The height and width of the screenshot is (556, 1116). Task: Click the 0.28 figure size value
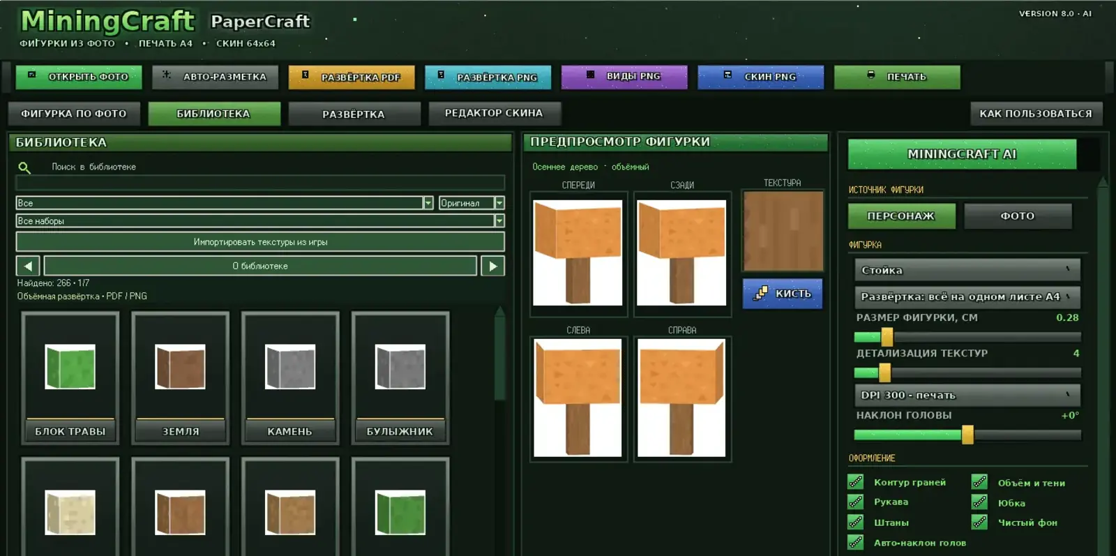point(1067,317)
